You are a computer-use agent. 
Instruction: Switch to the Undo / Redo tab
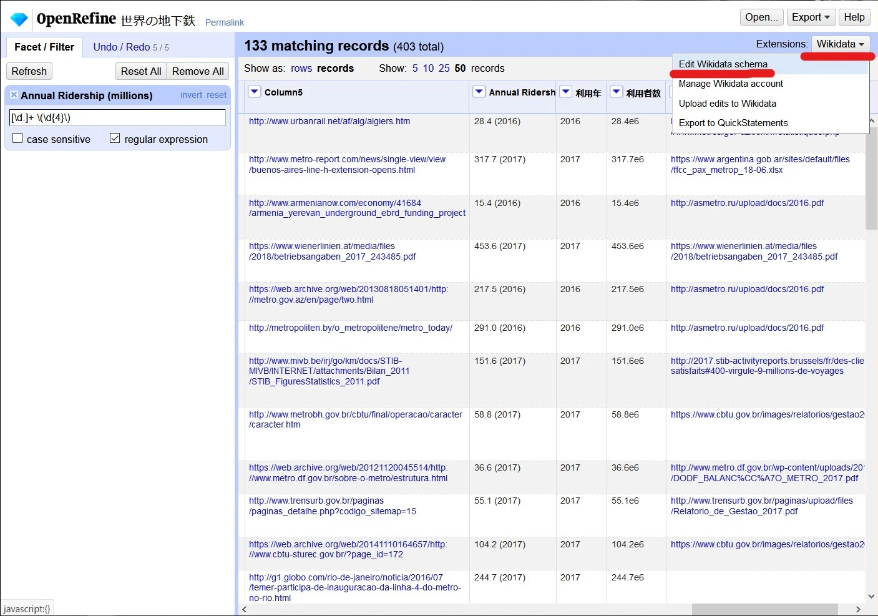coord(131,47)
